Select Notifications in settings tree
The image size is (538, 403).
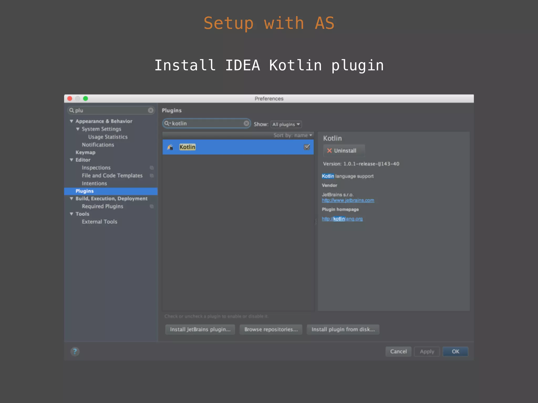pos(98,145)
